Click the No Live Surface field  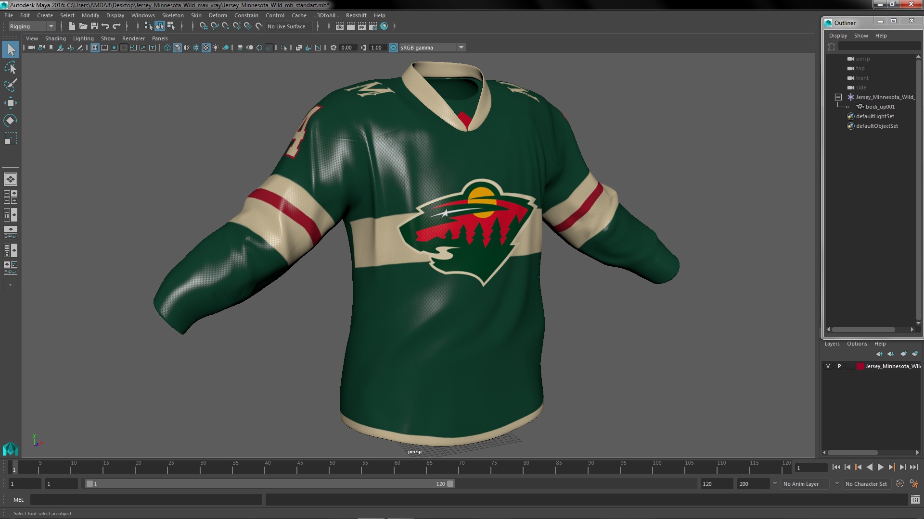pyautogui.click(x=288, y=26)
